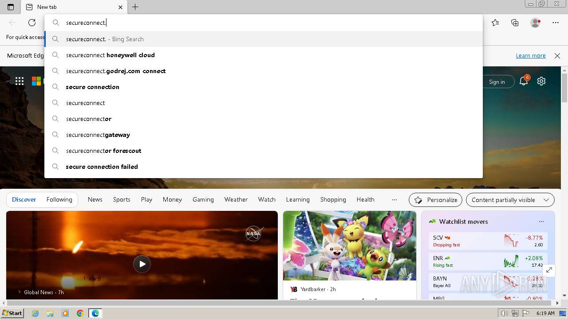Open the Weather feed category
Screen dimensions: 568x319
[236, 200]
